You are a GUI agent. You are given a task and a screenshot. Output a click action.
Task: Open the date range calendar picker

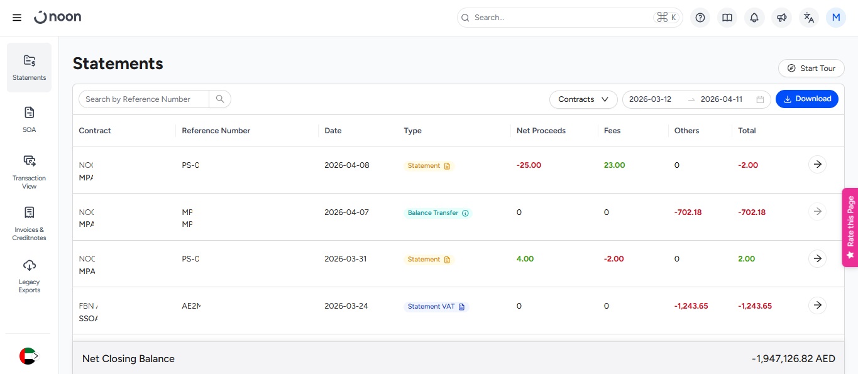(x=760, y=99)
